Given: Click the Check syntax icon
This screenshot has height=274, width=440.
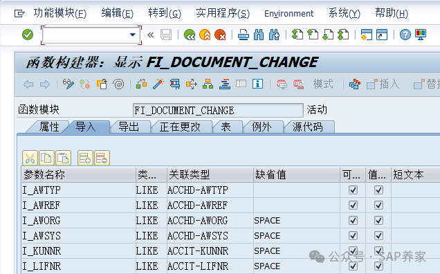Looking at the screenshot, I should (141, 84).
